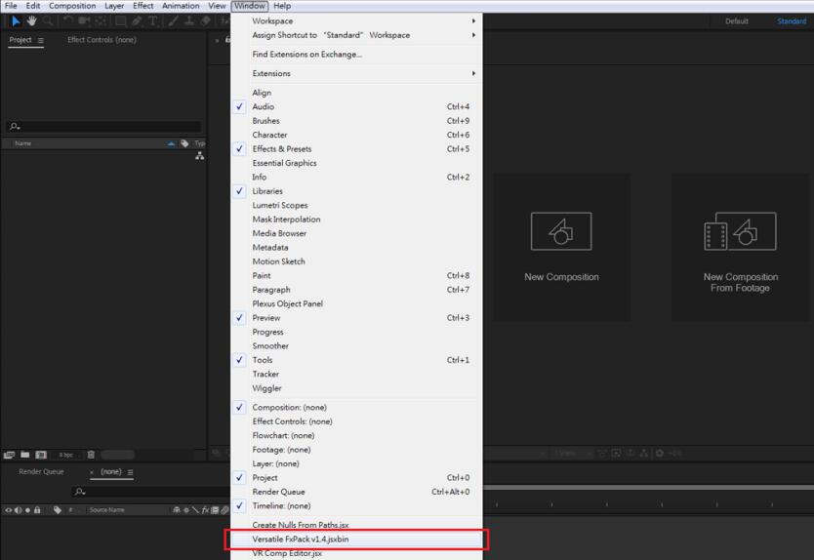Image resolution: width=814 pixels, height=560 pixels.
Task: Open the Composition menu in menu bar
Action: (72, 6)
